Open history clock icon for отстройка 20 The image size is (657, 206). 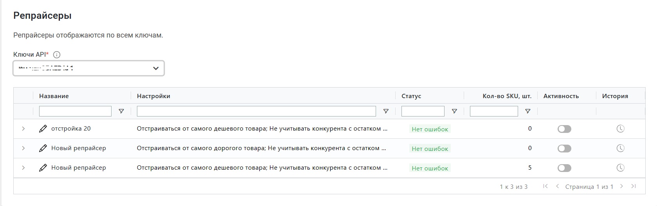(x=620, y=129)
